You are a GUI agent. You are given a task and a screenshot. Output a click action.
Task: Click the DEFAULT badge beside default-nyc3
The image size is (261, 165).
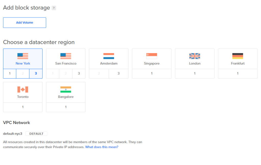pyautogui.click(x=36, y=134)
